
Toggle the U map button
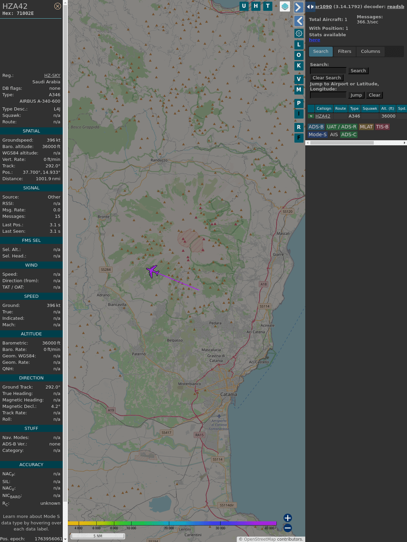244,6
